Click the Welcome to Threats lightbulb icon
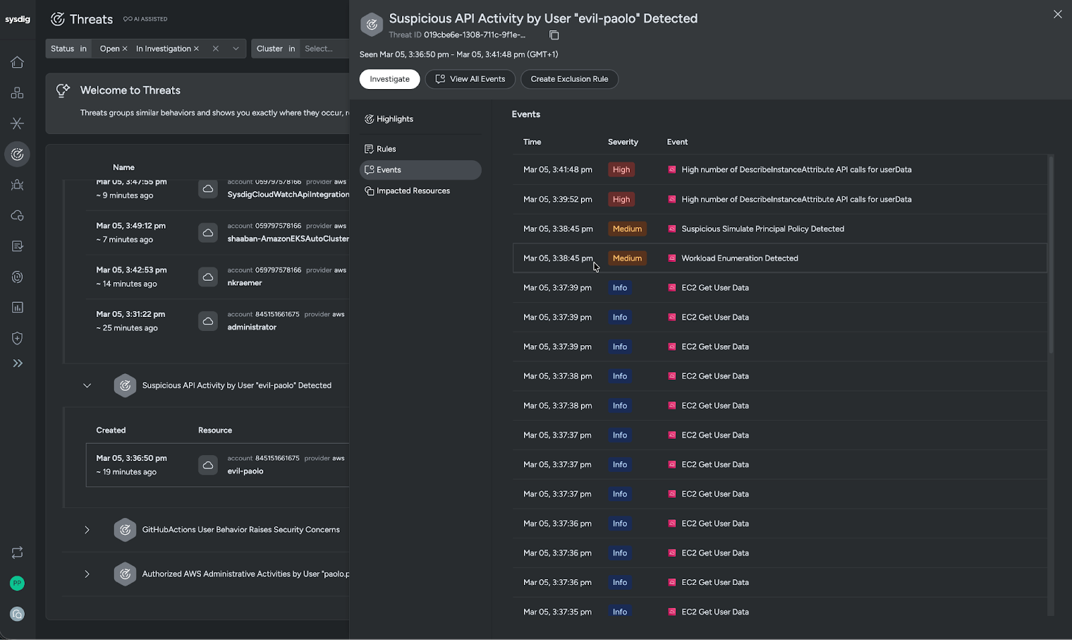This screenshot has height=640, width=1072. 63,90
